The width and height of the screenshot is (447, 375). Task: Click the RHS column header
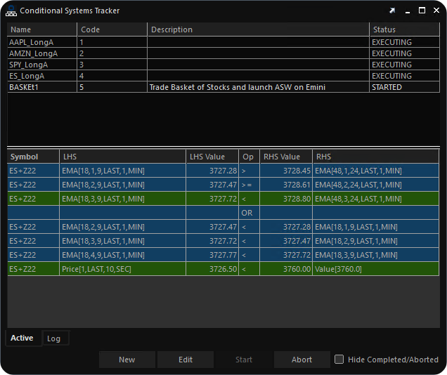[x=375, y=157]
